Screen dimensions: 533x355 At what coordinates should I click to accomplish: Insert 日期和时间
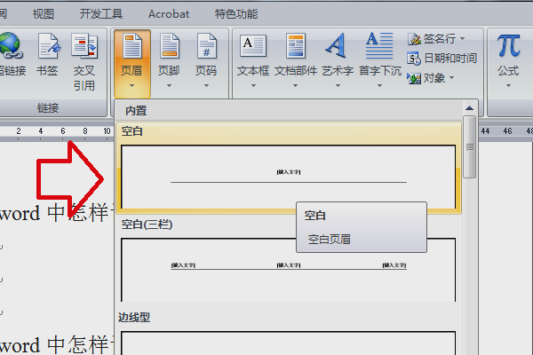[442, 59]
